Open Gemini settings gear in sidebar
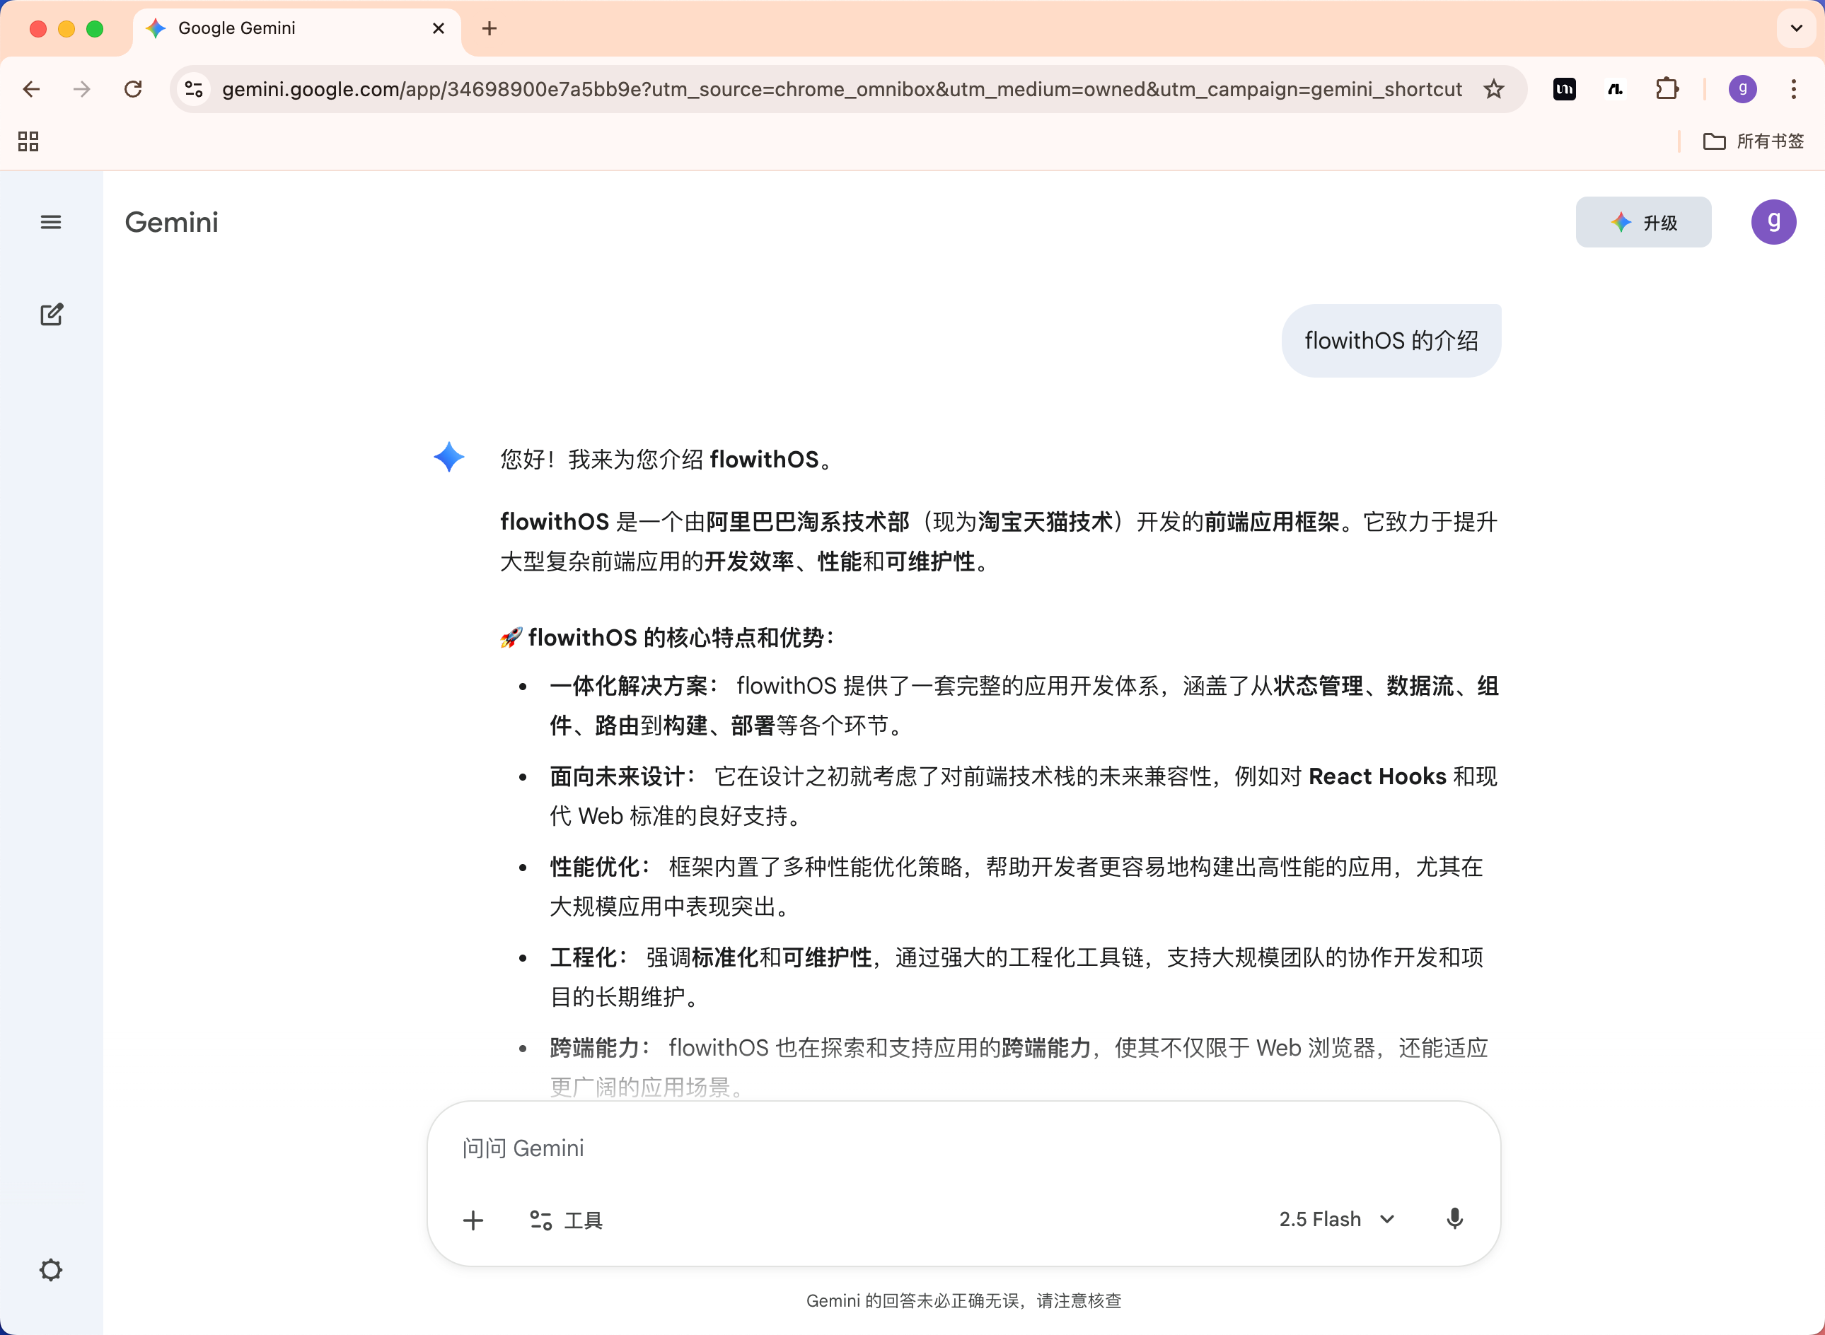 (x=51, y=1271)
